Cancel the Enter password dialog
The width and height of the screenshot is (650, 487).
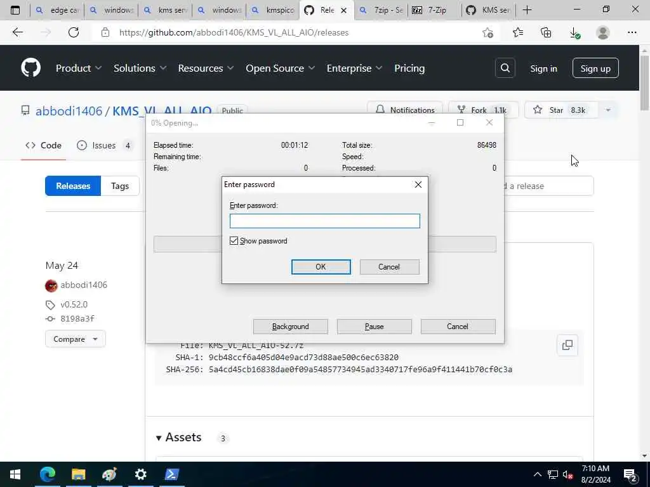(389, 267)
